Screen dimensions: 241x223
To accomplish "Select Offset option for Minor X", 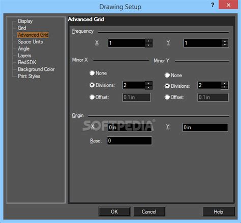I will tap(99, 97).
